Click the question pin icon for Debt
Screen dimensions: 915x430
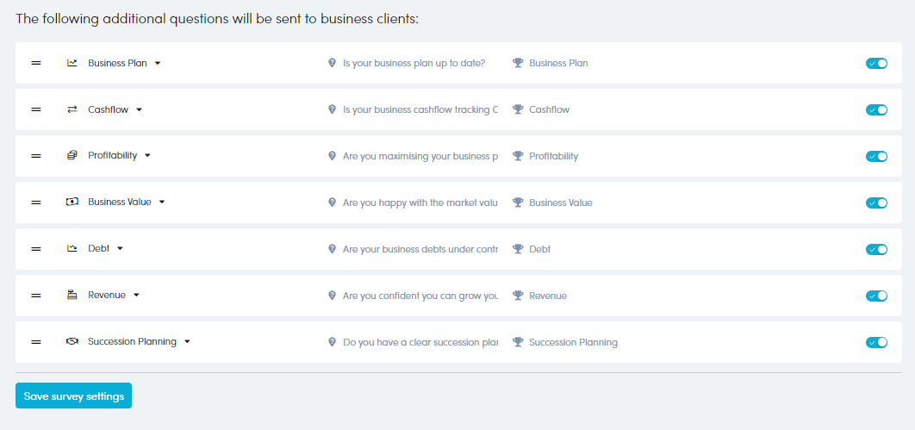click(x=332, y=249)
